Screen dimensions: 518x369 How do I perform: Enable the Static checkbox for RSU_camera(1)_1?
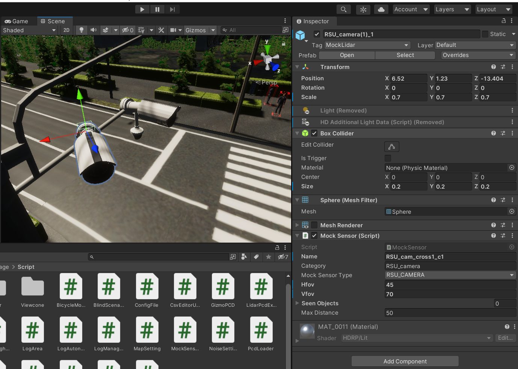pyautogui.click(x=485, y=34)
